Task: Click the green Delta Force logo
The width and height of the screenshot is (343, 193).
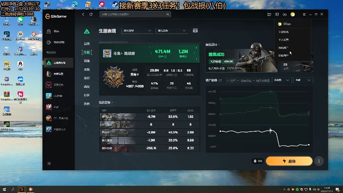Action: [x=87, y=31]
